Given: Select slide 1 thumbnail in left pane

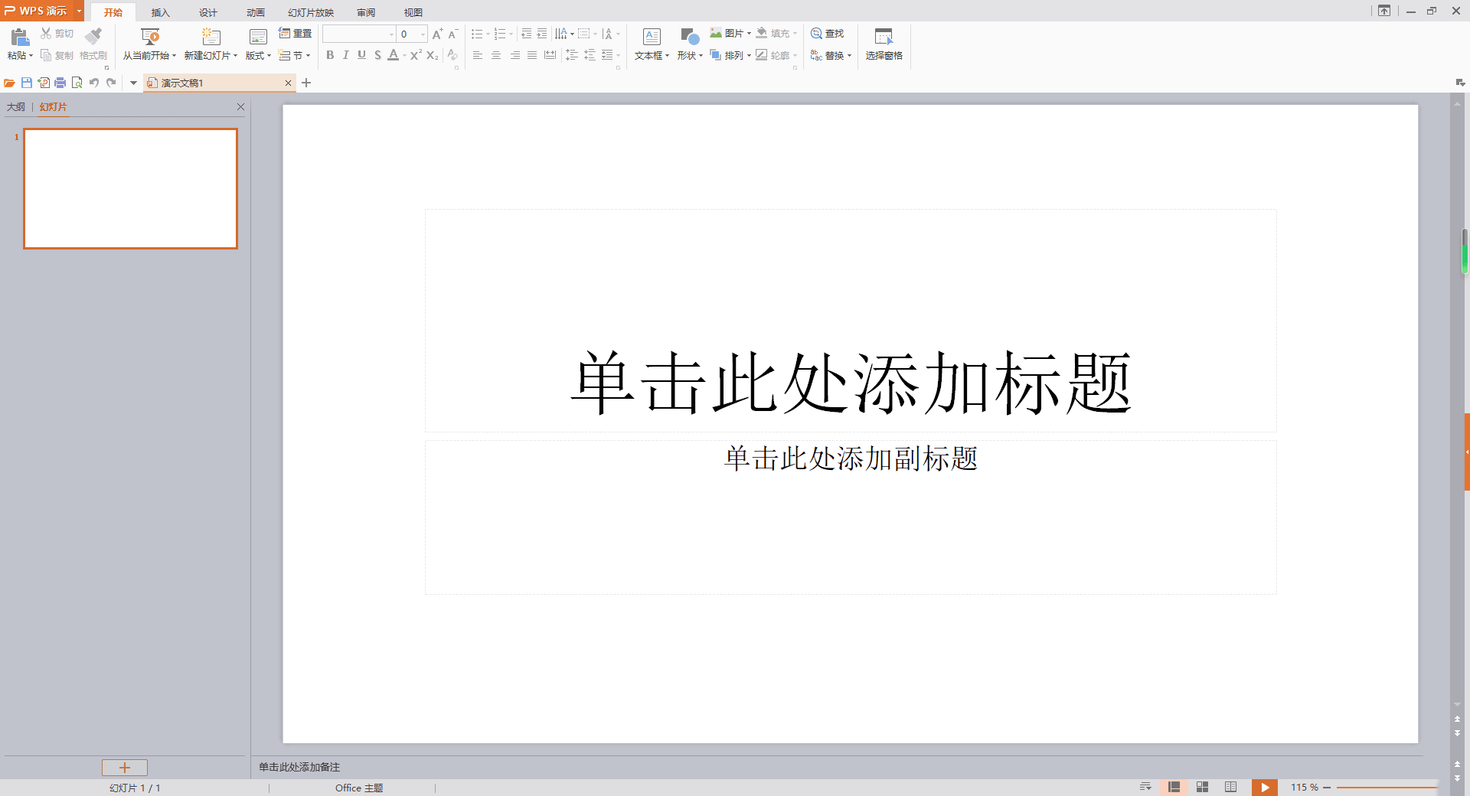Looking at the screenshot, I should click(130, 188).
